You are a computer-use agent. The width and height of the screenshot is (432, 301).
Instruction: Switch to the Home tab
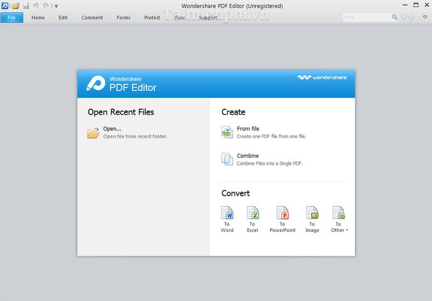pos(38,18)
